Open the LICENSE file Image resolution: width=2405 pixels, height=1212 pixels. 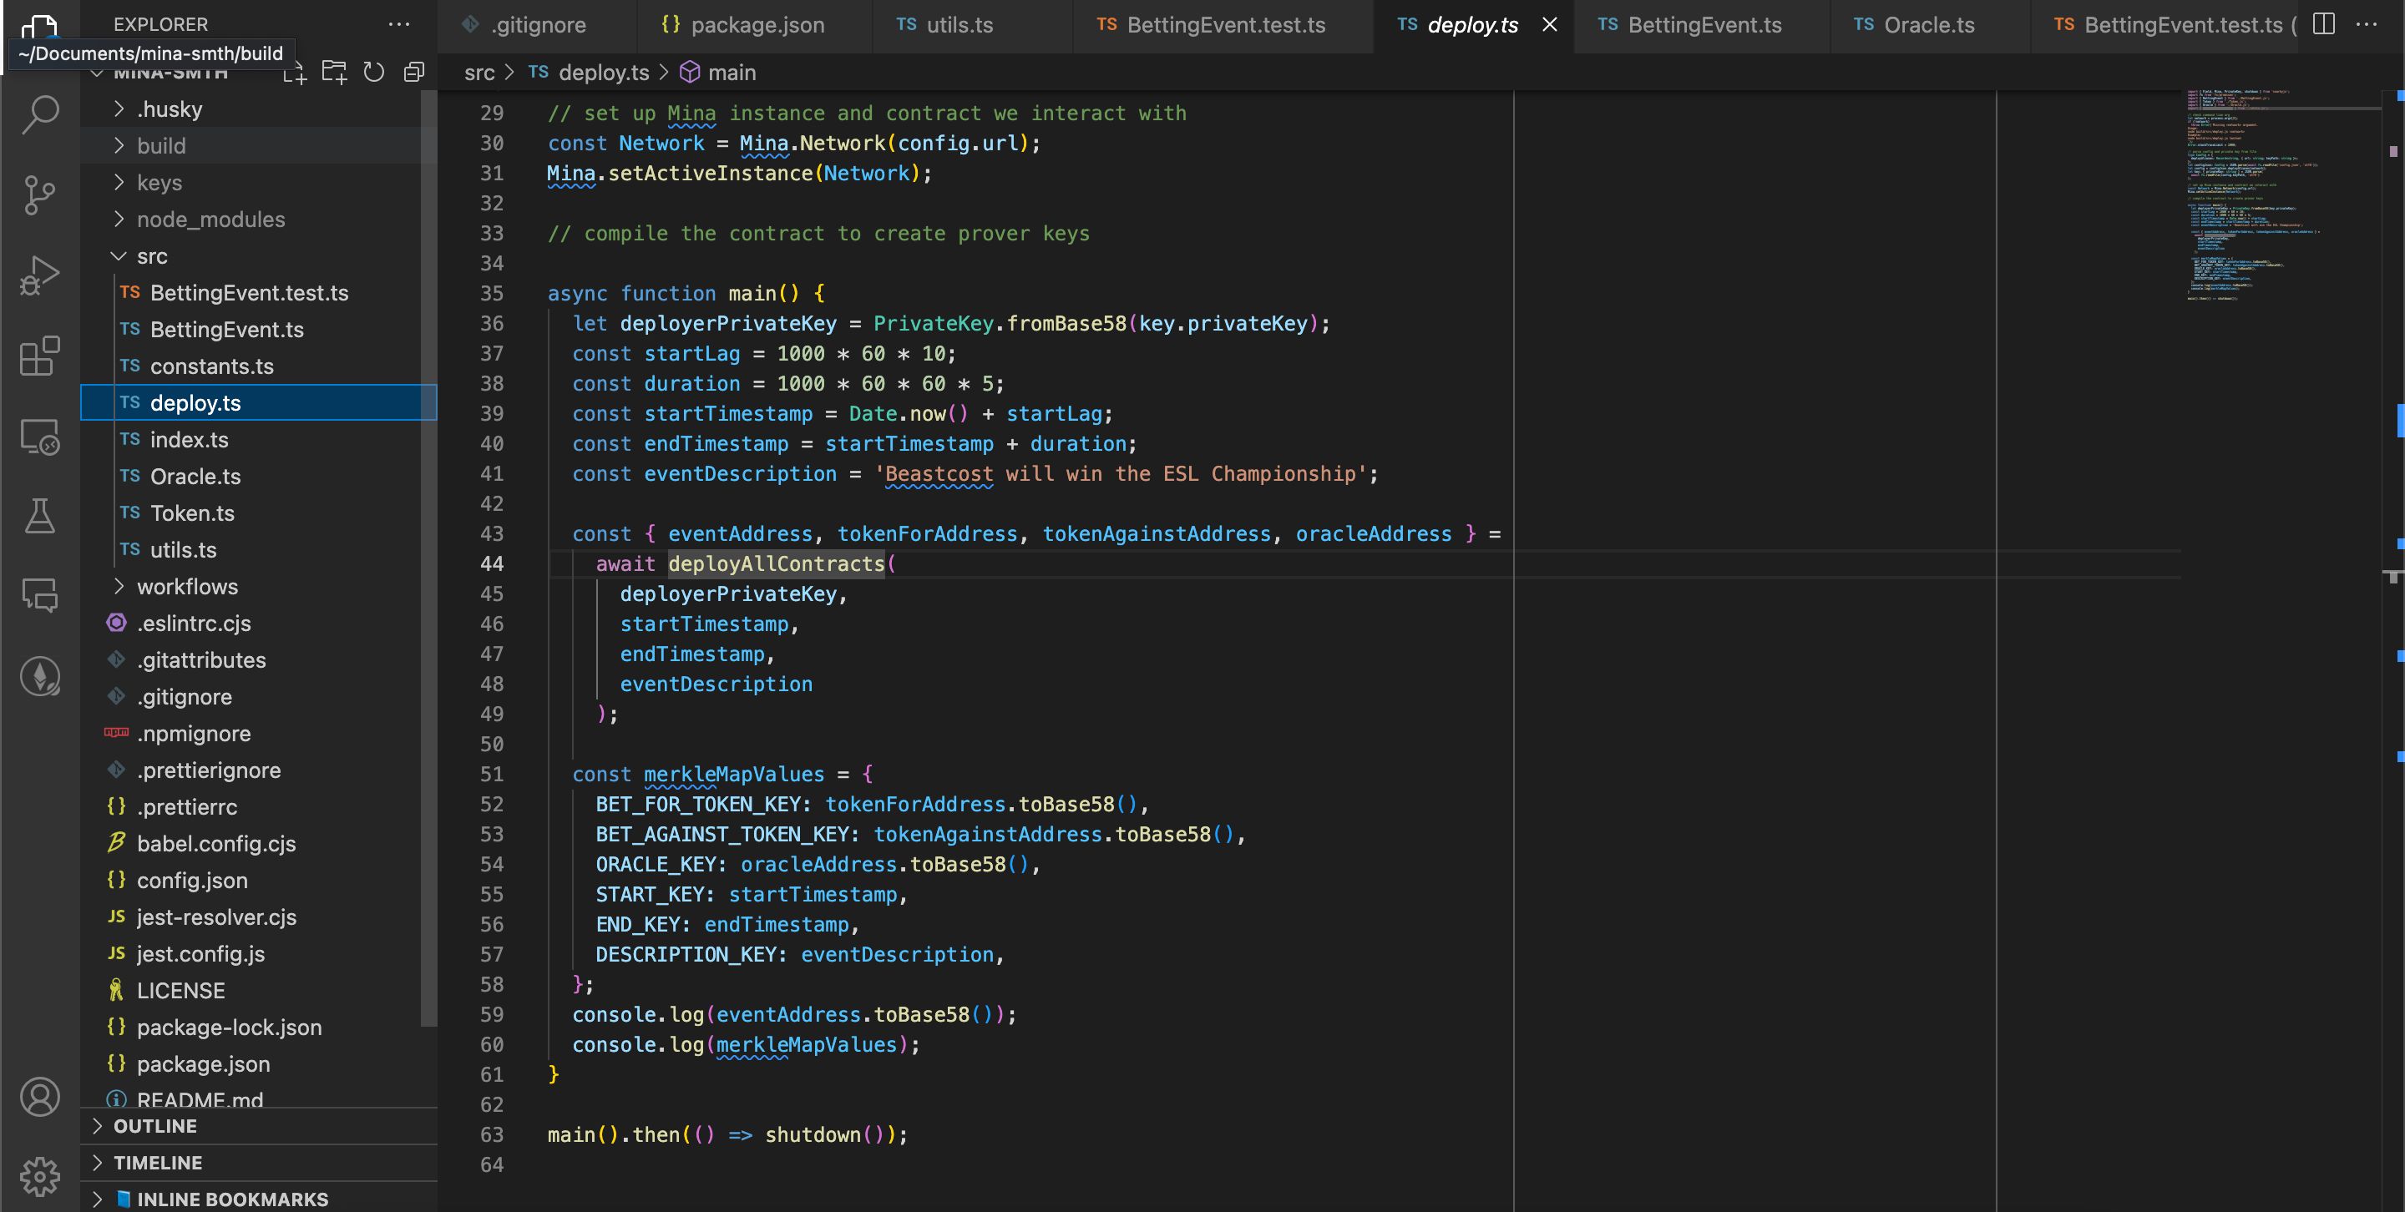pos(260,991)
